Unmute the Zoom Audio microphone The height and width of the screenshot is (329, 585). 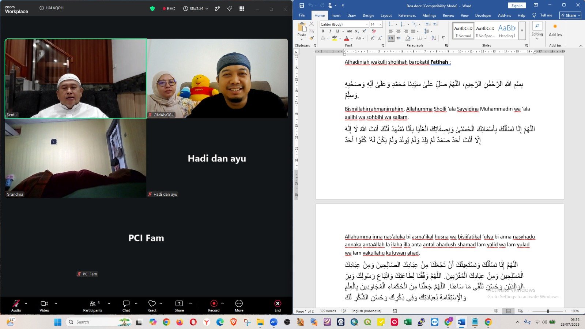[x=16, y=306]
